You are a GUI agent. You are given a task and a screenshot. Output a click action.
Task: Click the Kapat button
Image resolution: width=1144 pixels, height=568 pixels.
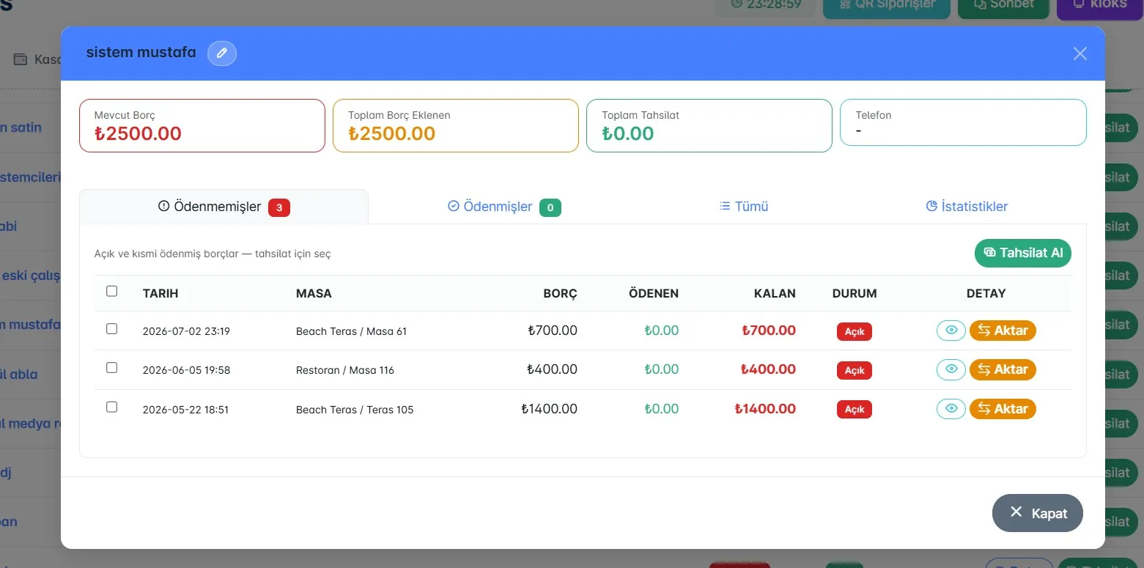pyautogui.click(x=1037, y=513)
